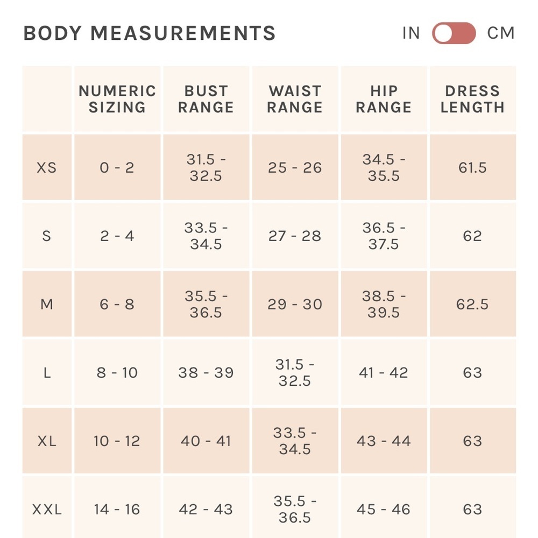Select the XL size row label
The height and width of the screenshot is (538, 538).
pos(47,441)
